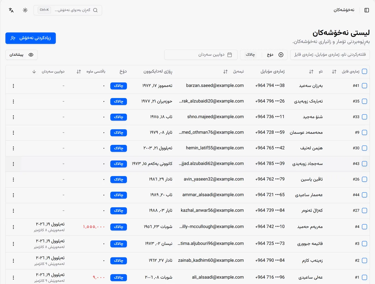The image size is (375, 284).
Task: Check the box for patient #9
Action: pos(364,133)
